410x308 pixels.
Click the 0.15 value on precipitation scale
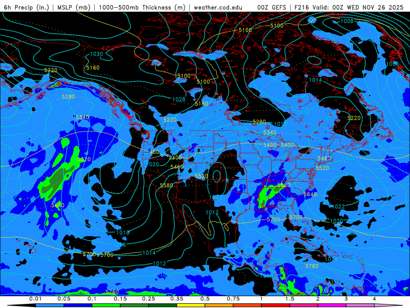pyautogui.click(x=120, y=299)
